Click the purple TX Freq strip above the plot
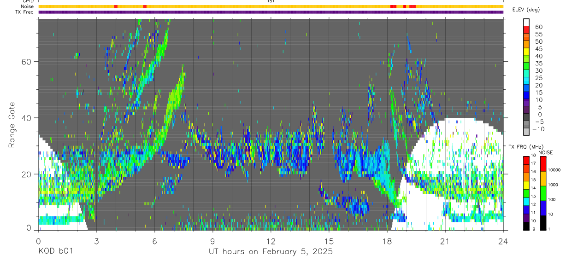 pyautogui.click(x=271, y=12)
